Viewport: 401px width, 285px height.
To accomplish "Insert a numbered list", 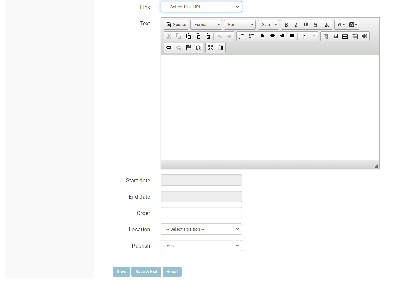I will click(x=242, y=36).
